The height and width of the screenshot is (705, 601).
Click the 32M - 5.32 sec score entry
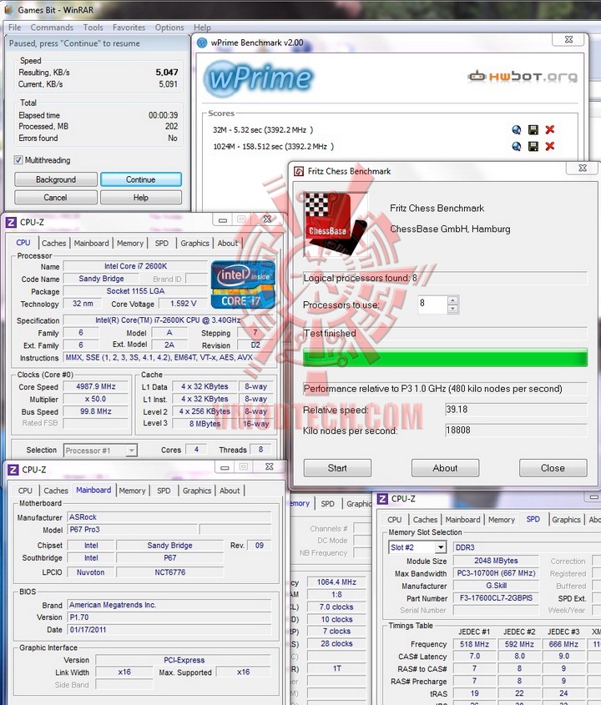tap(263, 130)
